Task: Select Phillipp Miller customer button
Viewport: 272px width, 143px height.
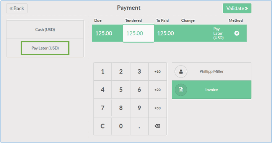Action: [x=212, y=72]
